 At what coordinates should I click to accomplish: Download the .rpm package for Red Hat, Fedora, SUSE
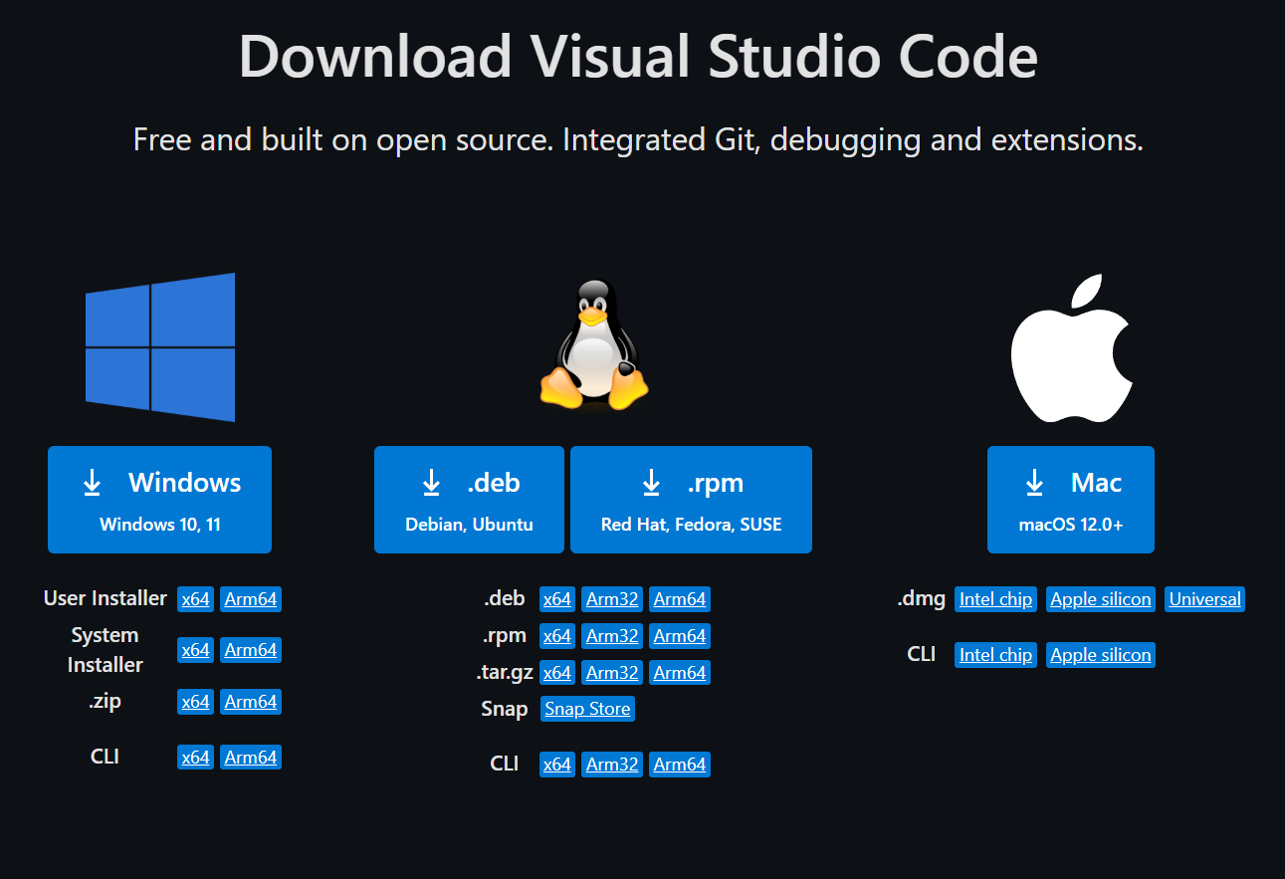coord(691,499)
